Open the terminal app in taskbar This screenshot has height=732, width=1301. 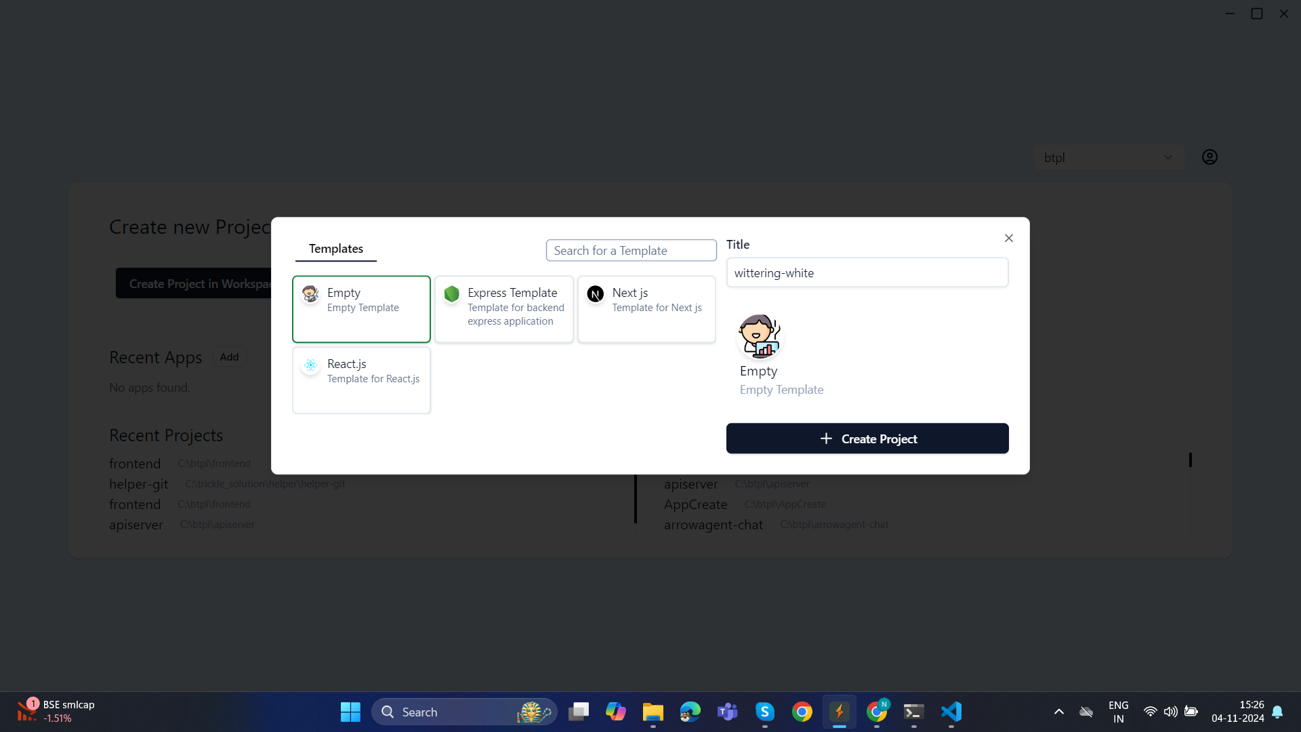[914, 712]
